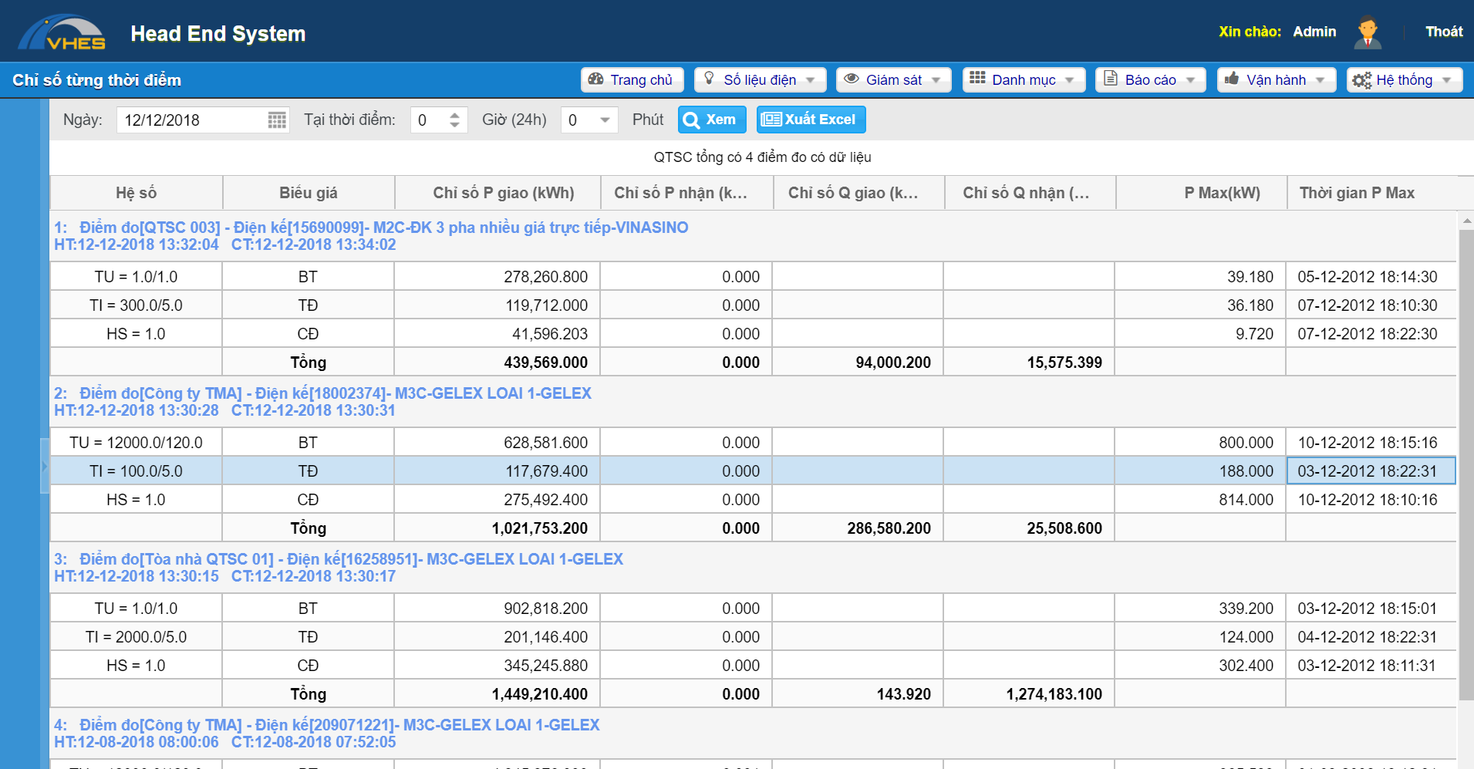Viewport: 1474px width, 769px height.
Task: Click the Thoát logout link
Action: 1444,32
